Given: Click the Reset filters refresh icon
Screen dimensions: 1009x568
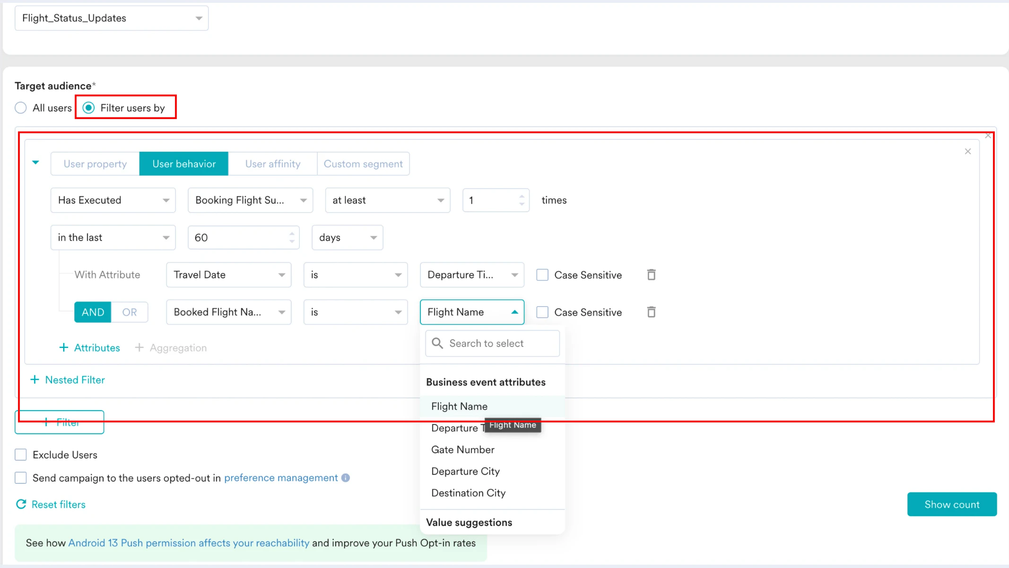Looking at the screenshot, I should click(x=21, y=504).
